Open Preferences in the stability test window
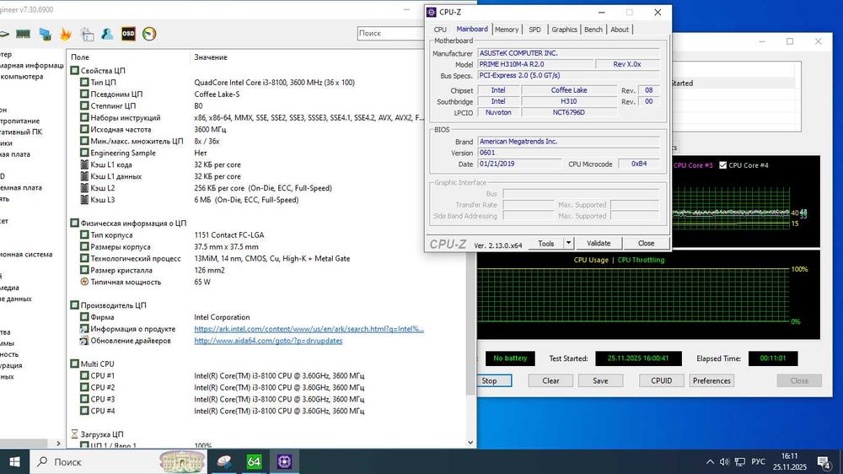Screen dimensions: 843x474 [711, 380]
